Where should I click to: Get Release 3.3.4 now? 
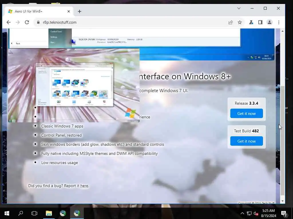[246, 113]
